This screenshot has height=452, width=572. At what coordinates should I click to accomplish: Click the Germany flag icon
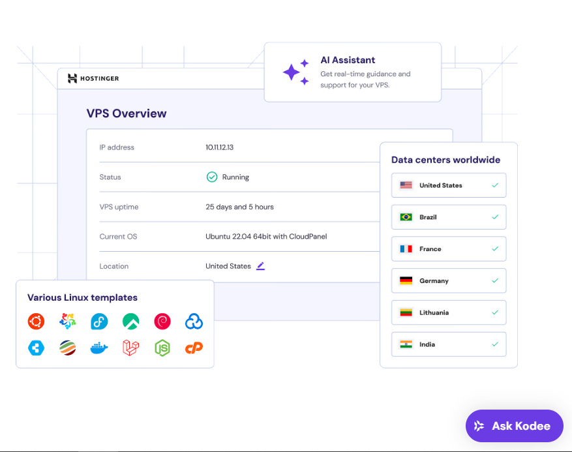(406, 280)
